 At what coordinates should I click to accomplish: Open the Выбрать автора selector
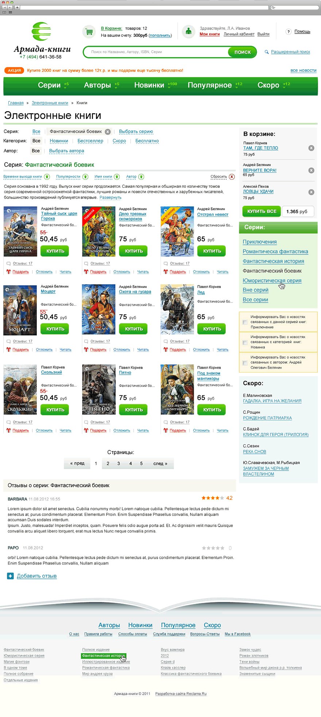pos(67,151)
